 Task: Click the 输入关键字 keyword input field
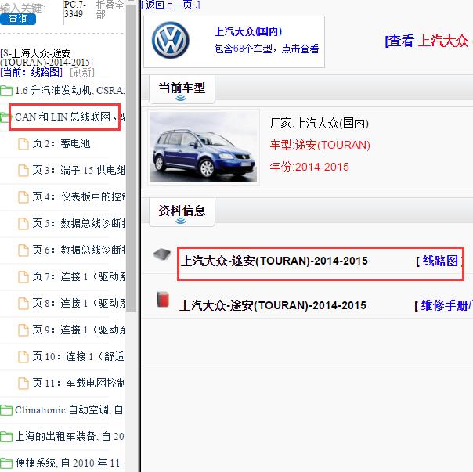pyautogui.click(x=23, y=8)
